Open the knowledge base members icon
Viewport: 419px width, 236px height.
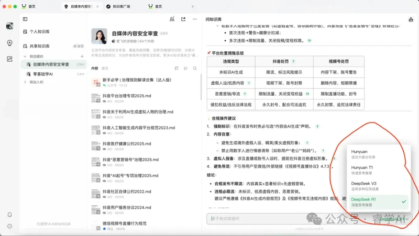click(x=172, y=19)
